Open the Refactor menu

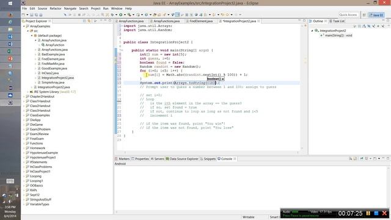point(56,9)
